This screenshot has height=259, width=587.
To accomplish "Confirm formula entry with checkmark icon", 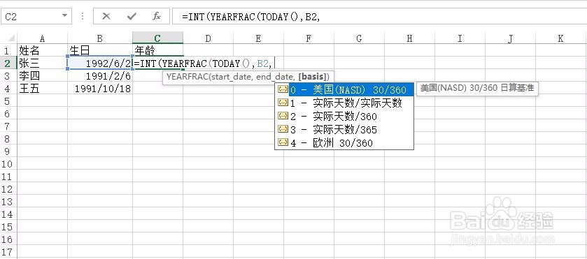I will pos(132,17).
